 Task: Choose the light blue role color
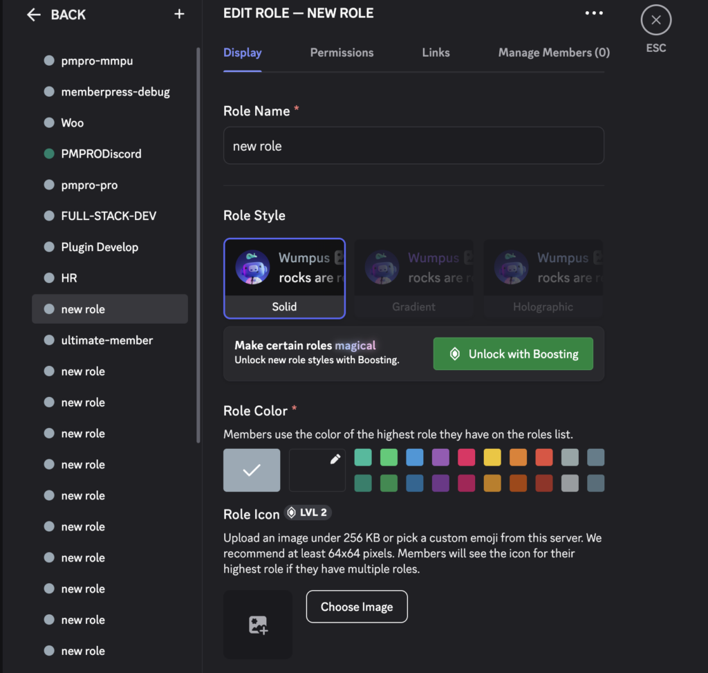pyautogui.click(x=415, y=457)
